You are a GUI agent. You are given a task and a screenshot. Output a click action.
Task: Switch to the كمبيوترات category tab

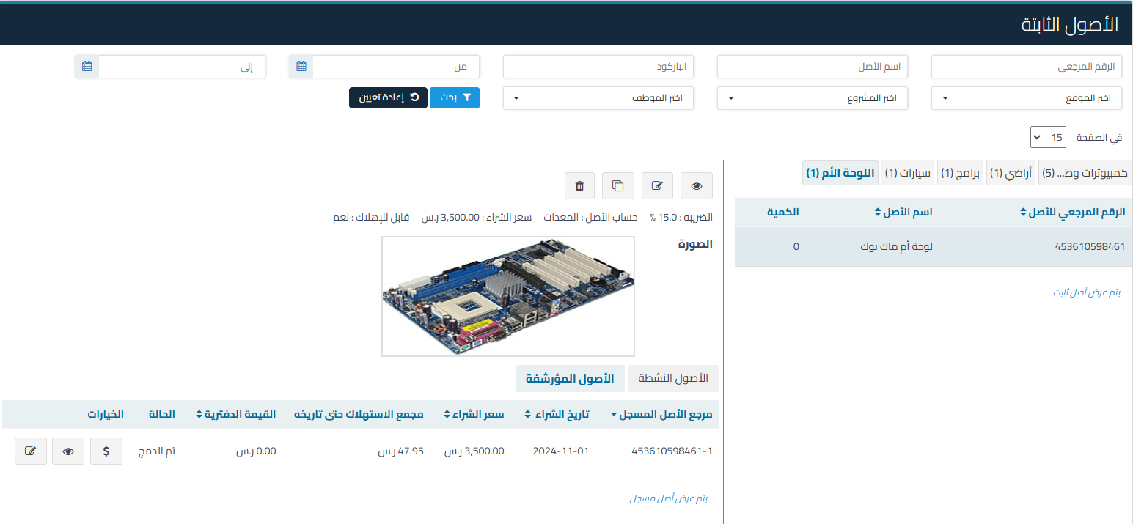(1085, 173)
